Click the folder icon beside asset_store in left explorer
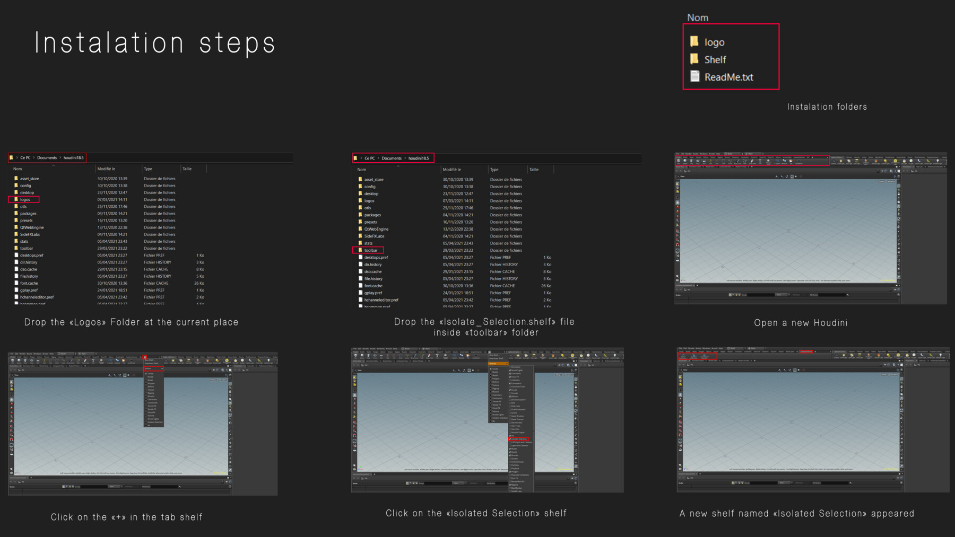This screenshot has width=955, height=537. coord(16,179)
